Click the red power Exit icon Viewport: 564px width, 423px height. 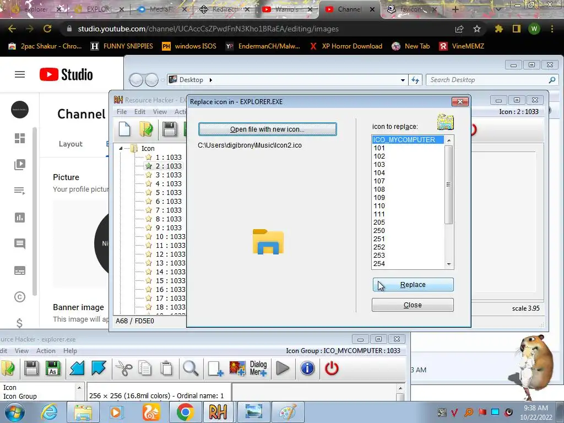tap(332, 368)
